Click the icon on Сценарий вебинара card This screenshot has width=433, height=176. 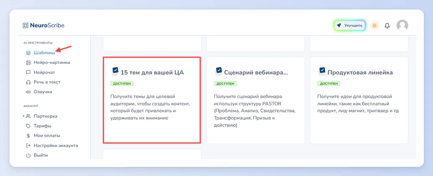(x=218, y=72)
